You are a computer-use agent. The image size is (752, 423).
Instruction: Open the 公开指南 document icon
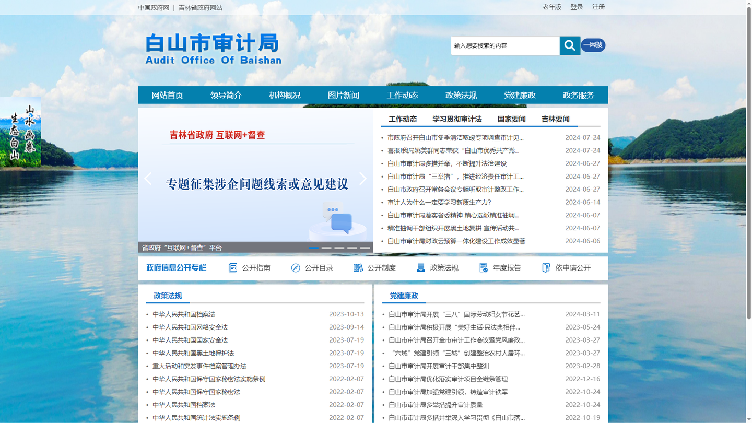233,268
